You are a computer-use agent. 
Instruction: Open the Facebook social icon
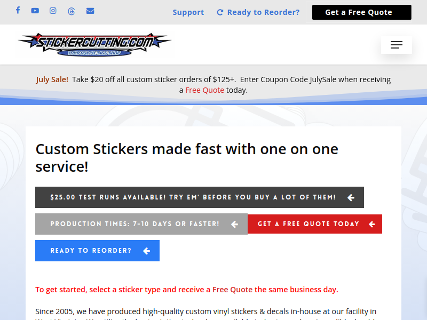click(18, 10)
